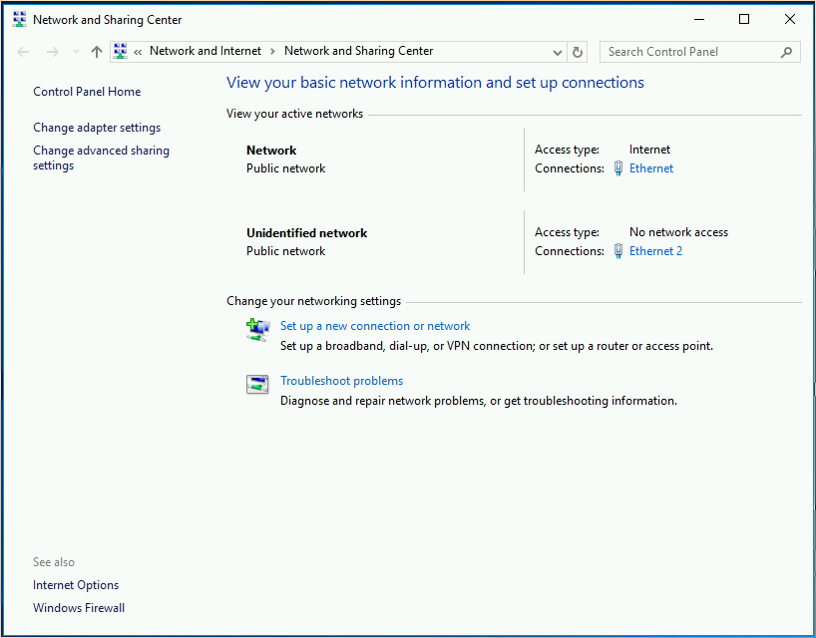Click the Troubleshoot problems icon
The image size is (816, 638).
pos(257,384)
